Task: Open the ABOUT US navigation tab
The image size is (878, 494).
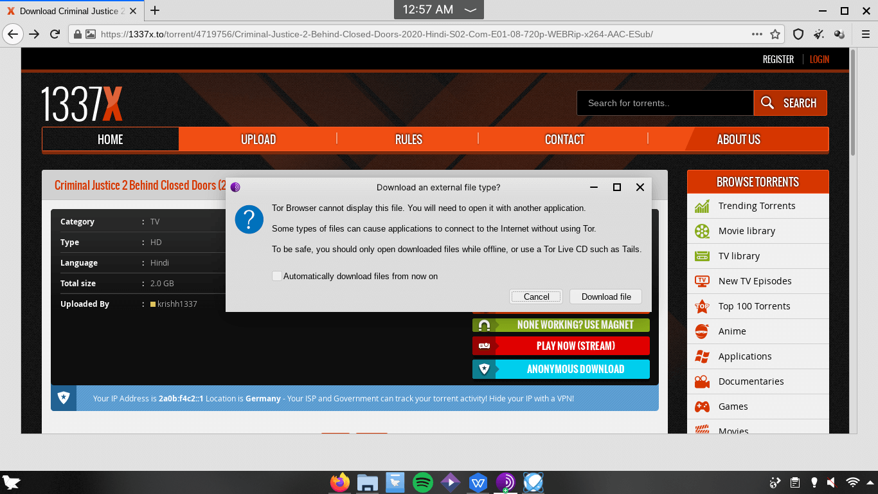Action: [739, 139]
